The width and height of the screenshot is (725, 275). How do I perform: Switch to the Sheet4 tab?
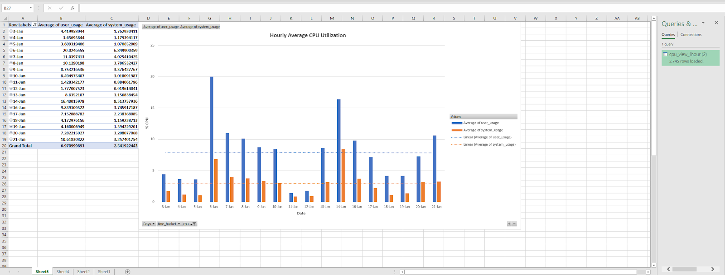pos(63,271)
